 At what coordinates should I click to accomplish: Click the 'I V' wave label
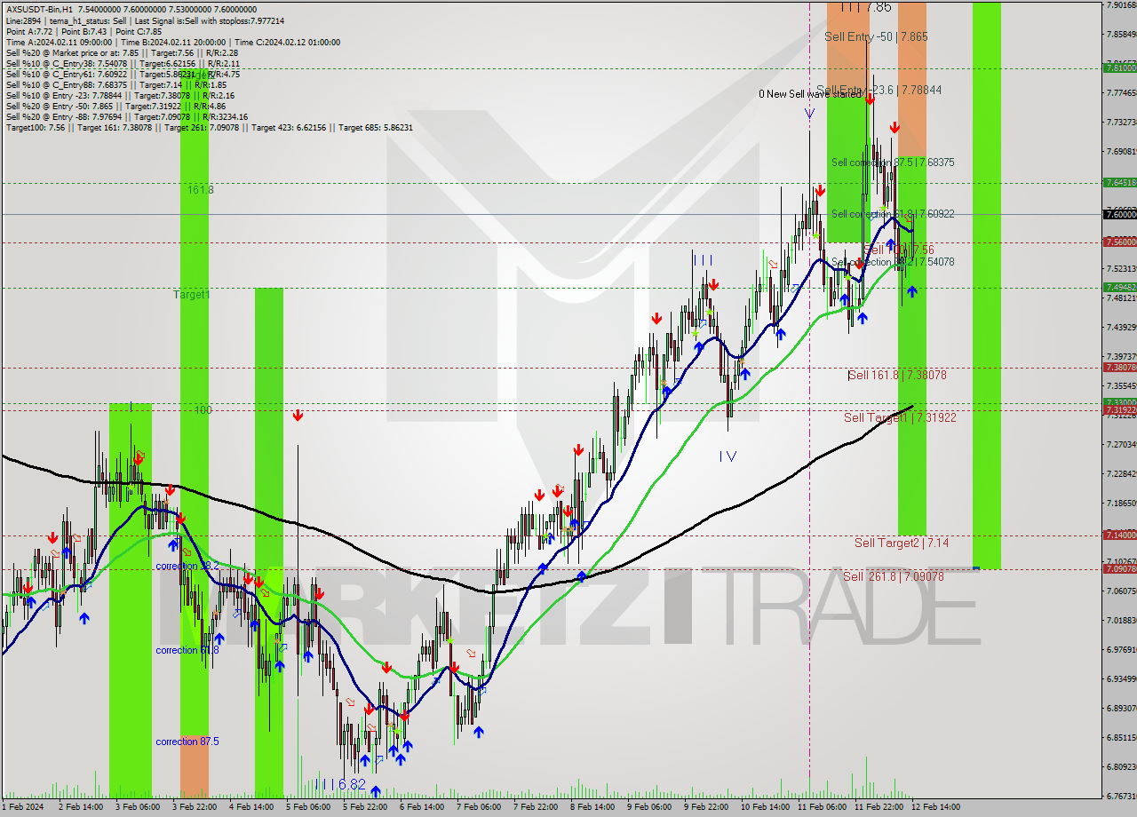click(728, 456)
